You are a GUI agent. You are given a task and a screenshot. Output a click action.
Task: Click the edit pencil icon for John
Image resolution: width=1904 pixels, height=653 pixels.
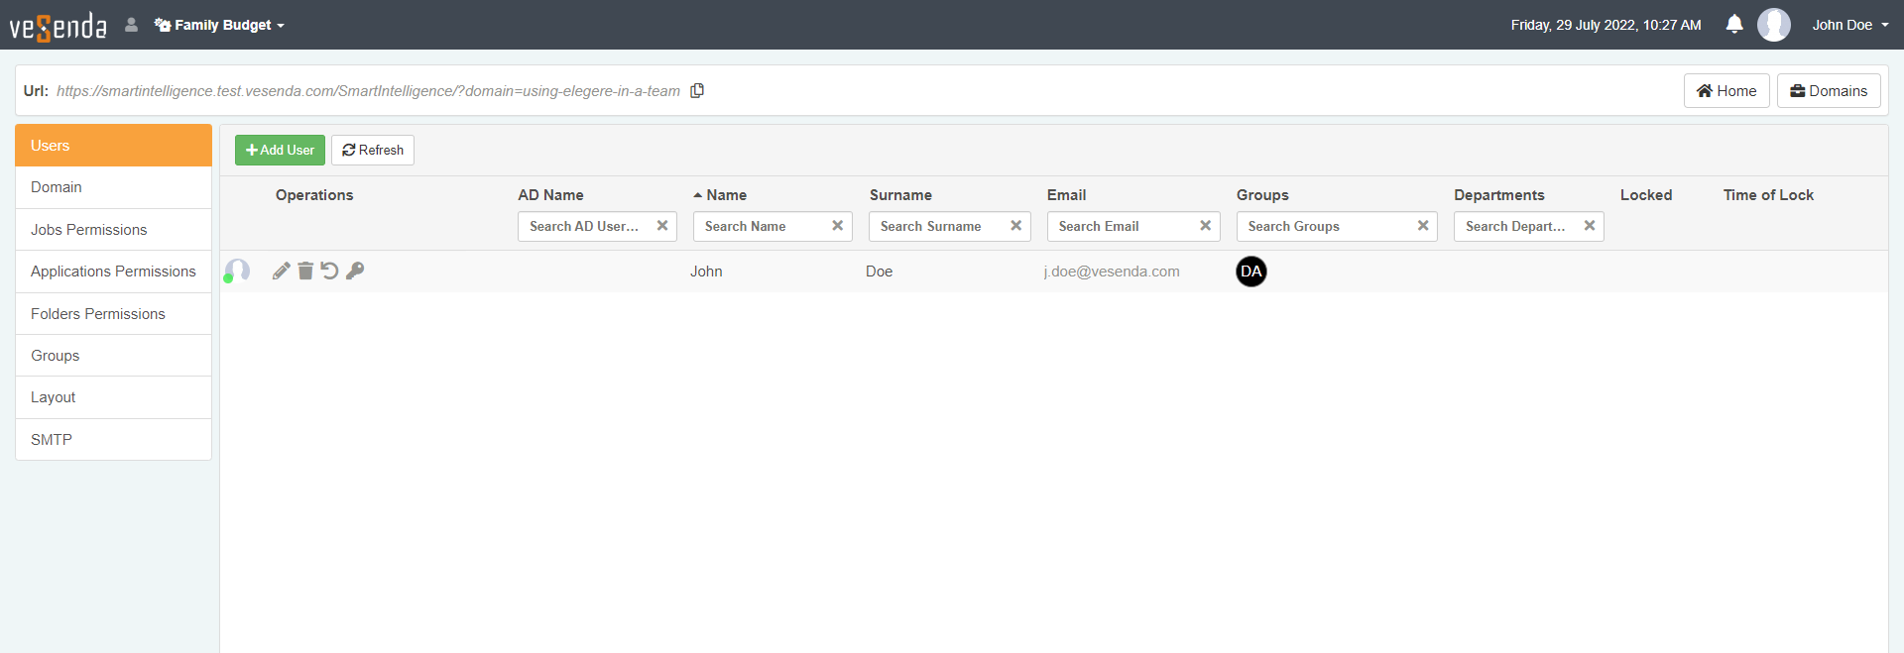coord(282,272)
